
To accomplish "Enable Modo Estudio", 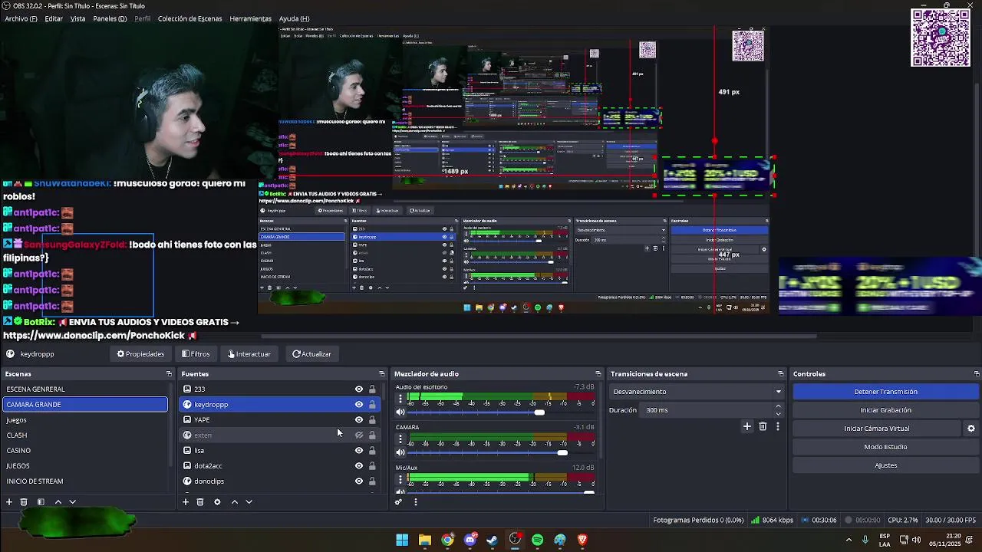I will point(885,447).
